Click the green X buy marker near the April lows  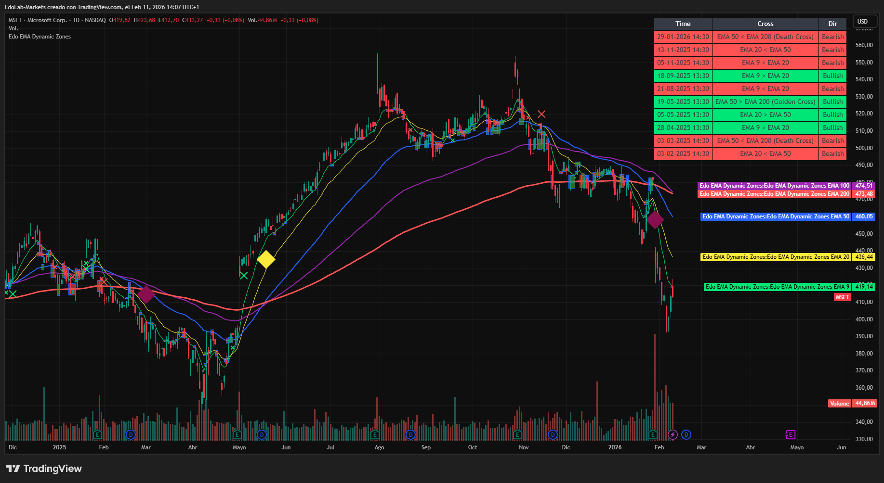tap(234, 346)
